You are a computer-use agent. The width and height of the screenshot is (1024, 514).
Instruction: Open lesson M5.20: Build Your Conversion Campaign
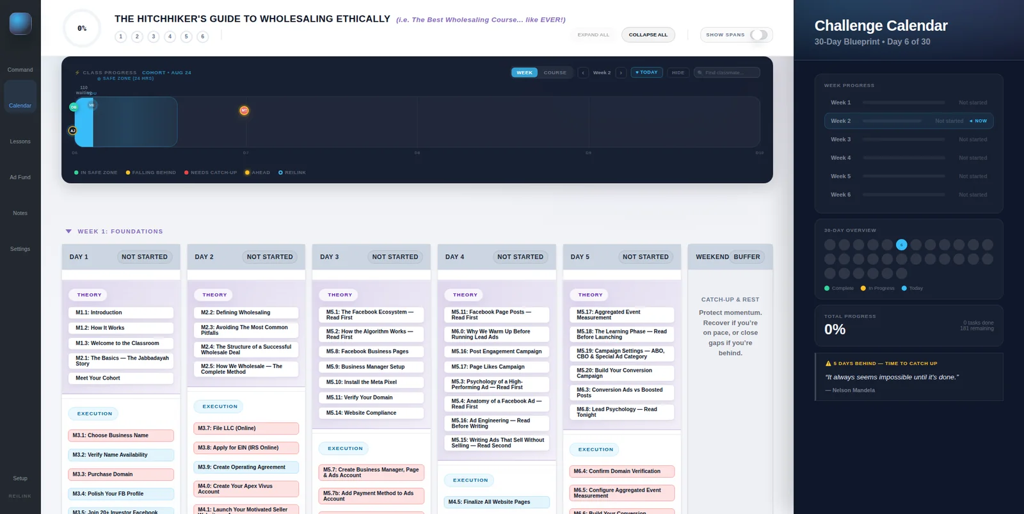(622, 373)
